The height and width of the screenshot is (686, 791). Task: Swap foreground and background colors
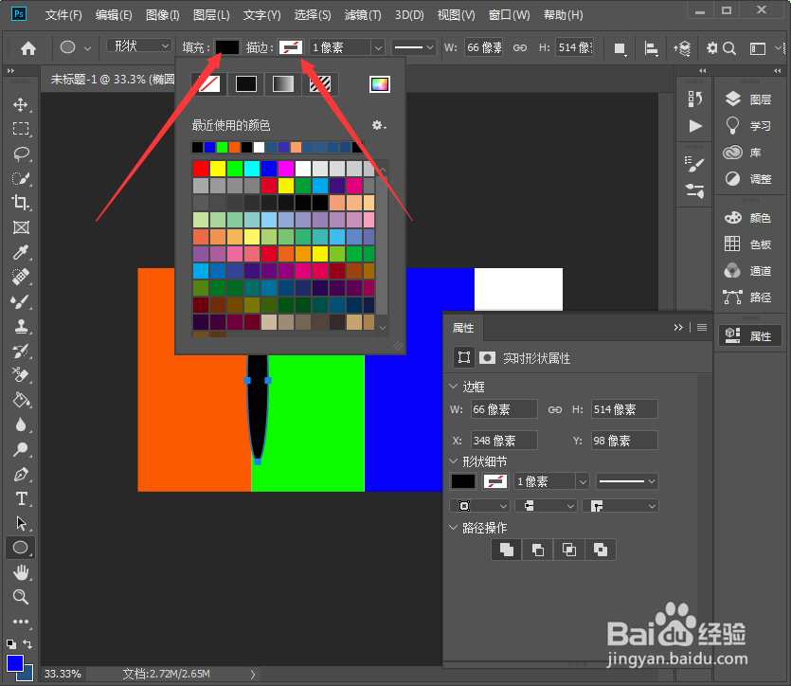click(27, 644)
